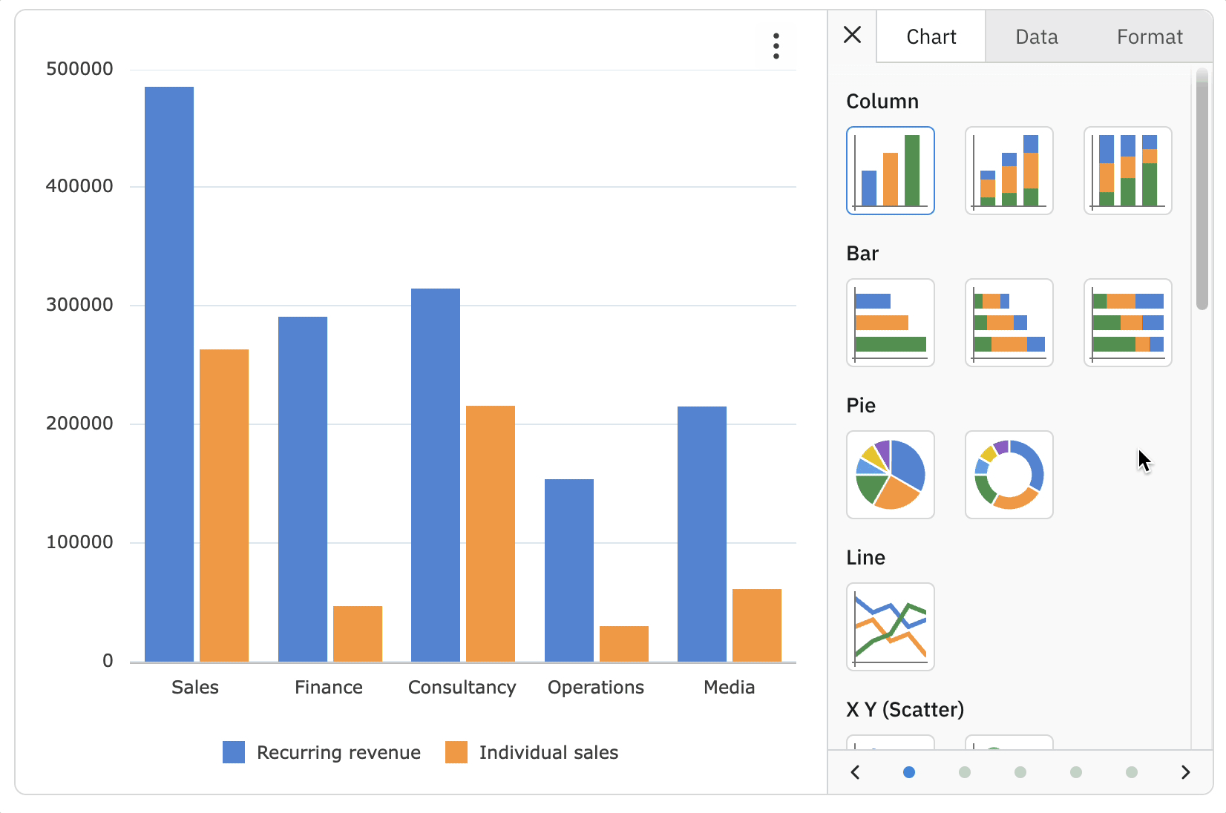Choose the 100% stacked column chart icon
The image size is (1226, 813).
point(1127,171)
